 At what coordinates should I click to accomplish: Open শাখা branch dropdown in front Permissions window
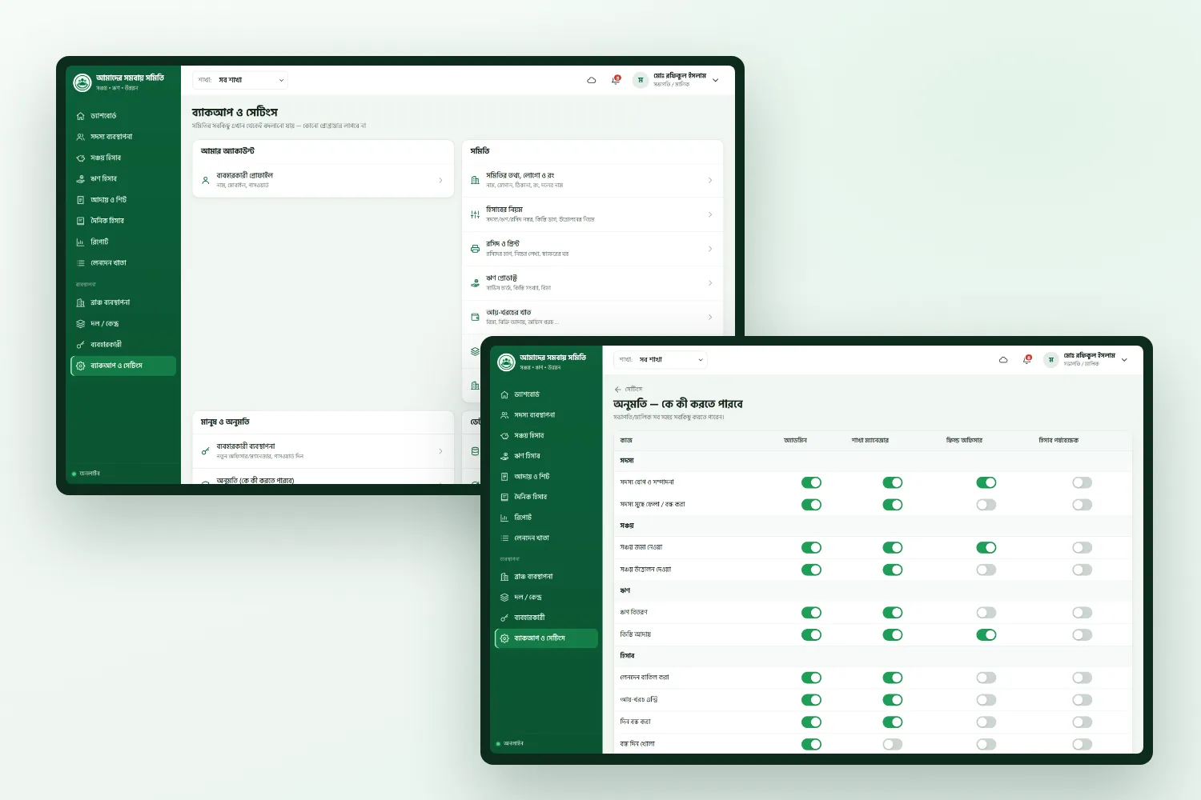pyautogui.click(x=661, y=360)
